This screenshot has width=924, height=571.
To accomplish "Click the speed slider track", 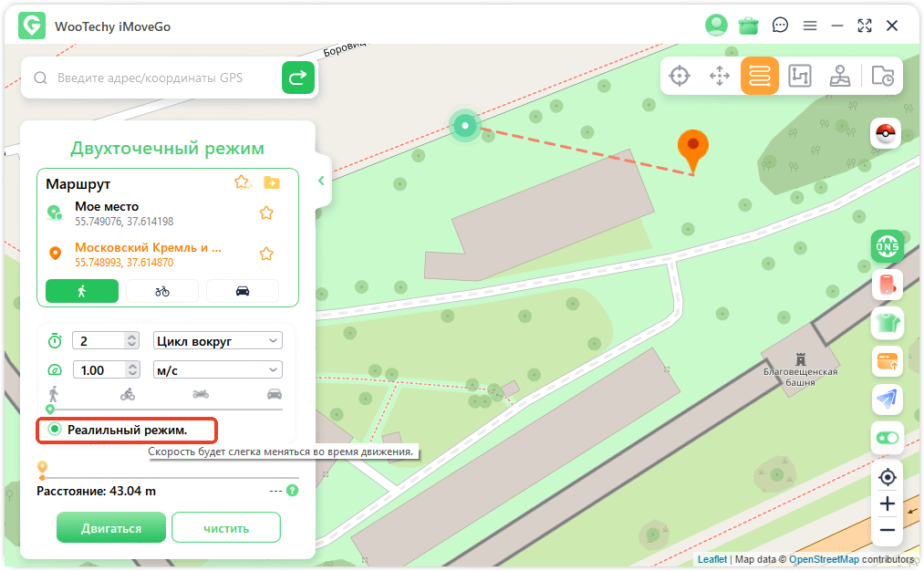I will pyautogui.click(x=164, y=409).
